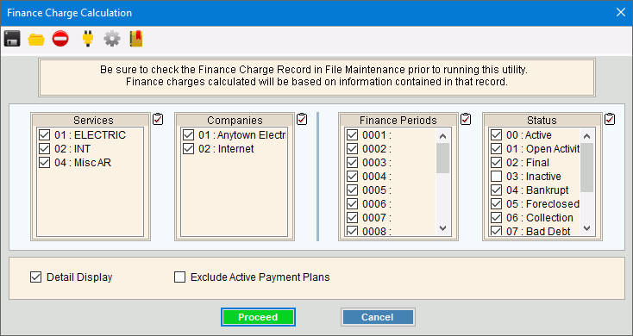Click the yellow plug toolbar icon
This screenshot has height=336, width=633.
tap(88, 39)
